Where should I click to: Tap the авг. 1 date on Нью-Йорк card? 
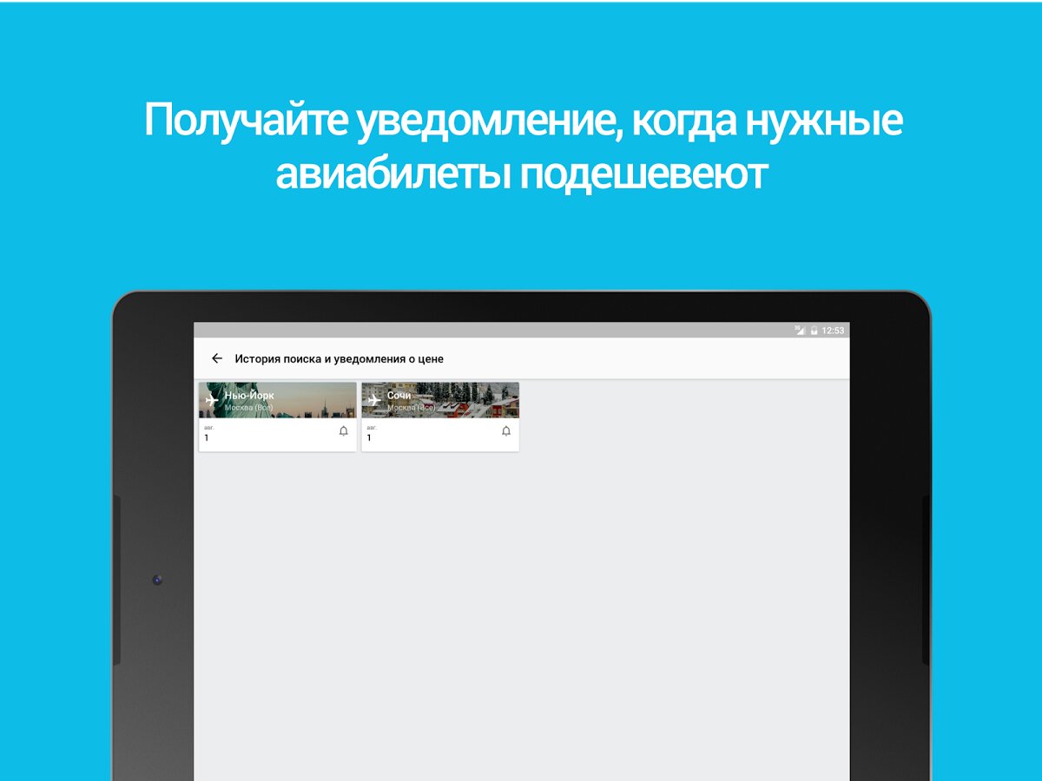point(207,434)
